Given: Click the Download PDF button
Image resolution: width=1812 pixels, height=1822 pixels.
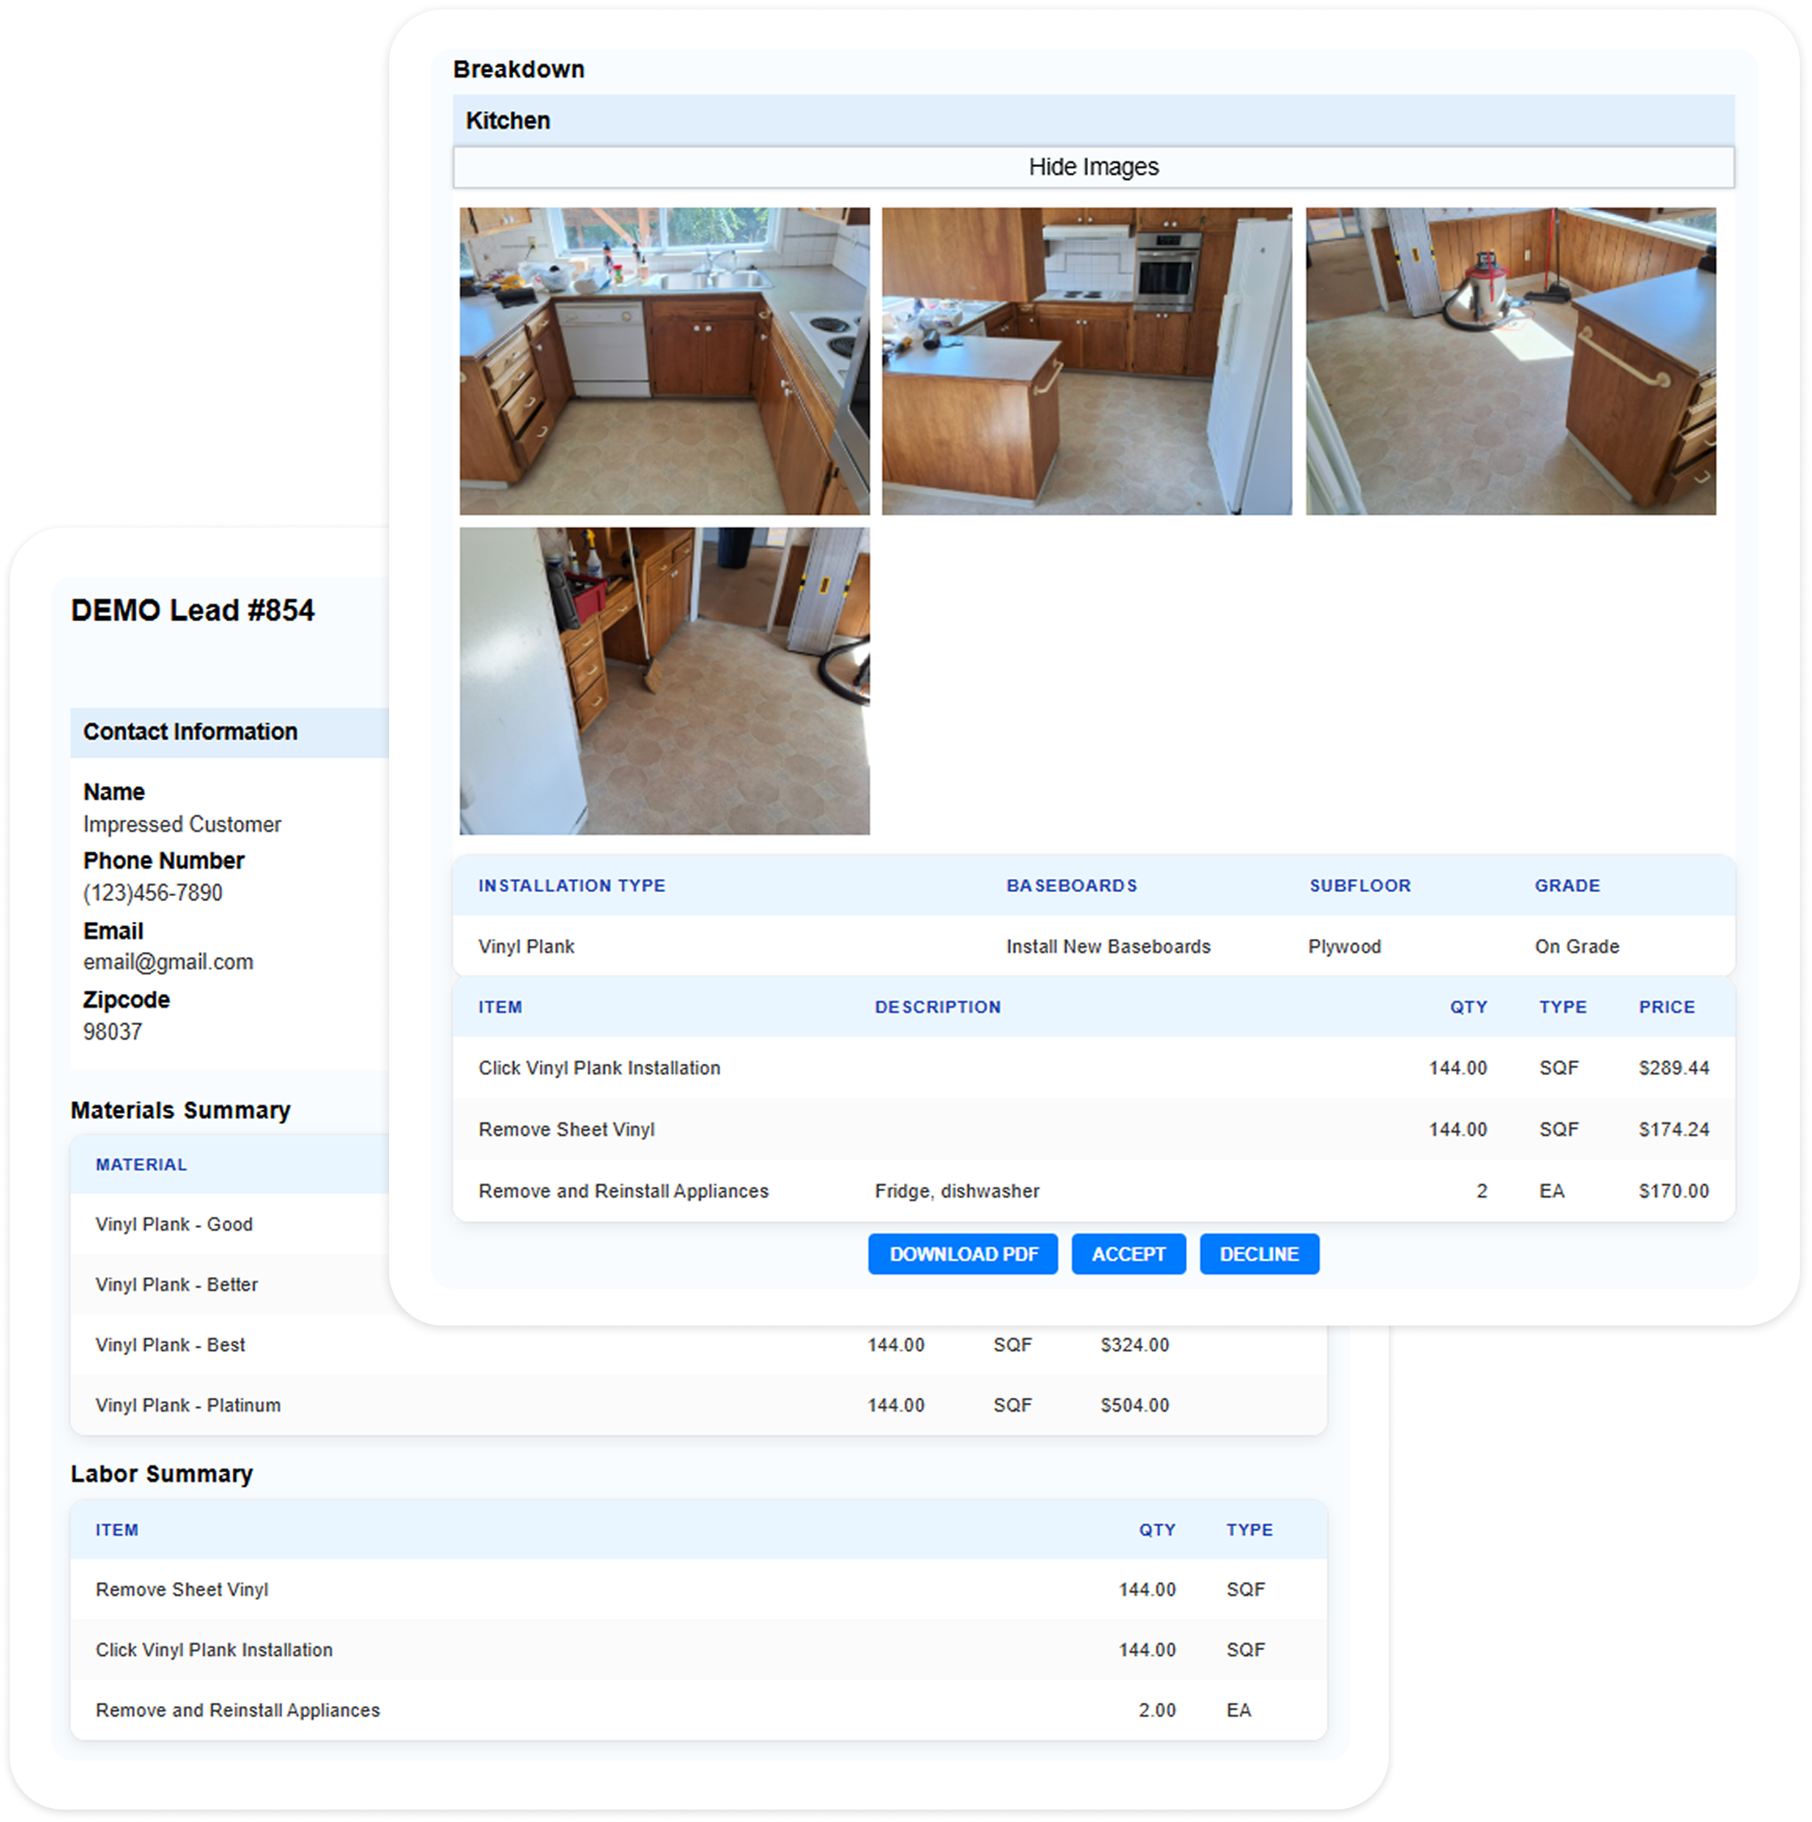Looking at the screenshot, I should [962, 1254].
